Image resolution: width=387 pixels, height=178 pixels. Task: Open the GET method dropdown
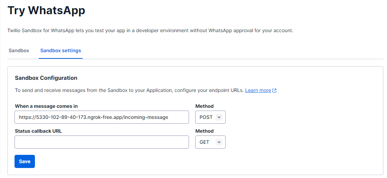tap(210, 142)
